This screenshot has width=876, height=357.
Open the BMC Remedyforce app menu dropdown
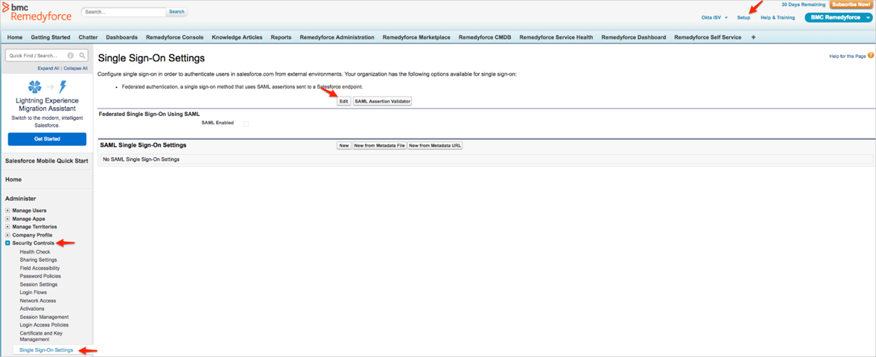[838, 17]
